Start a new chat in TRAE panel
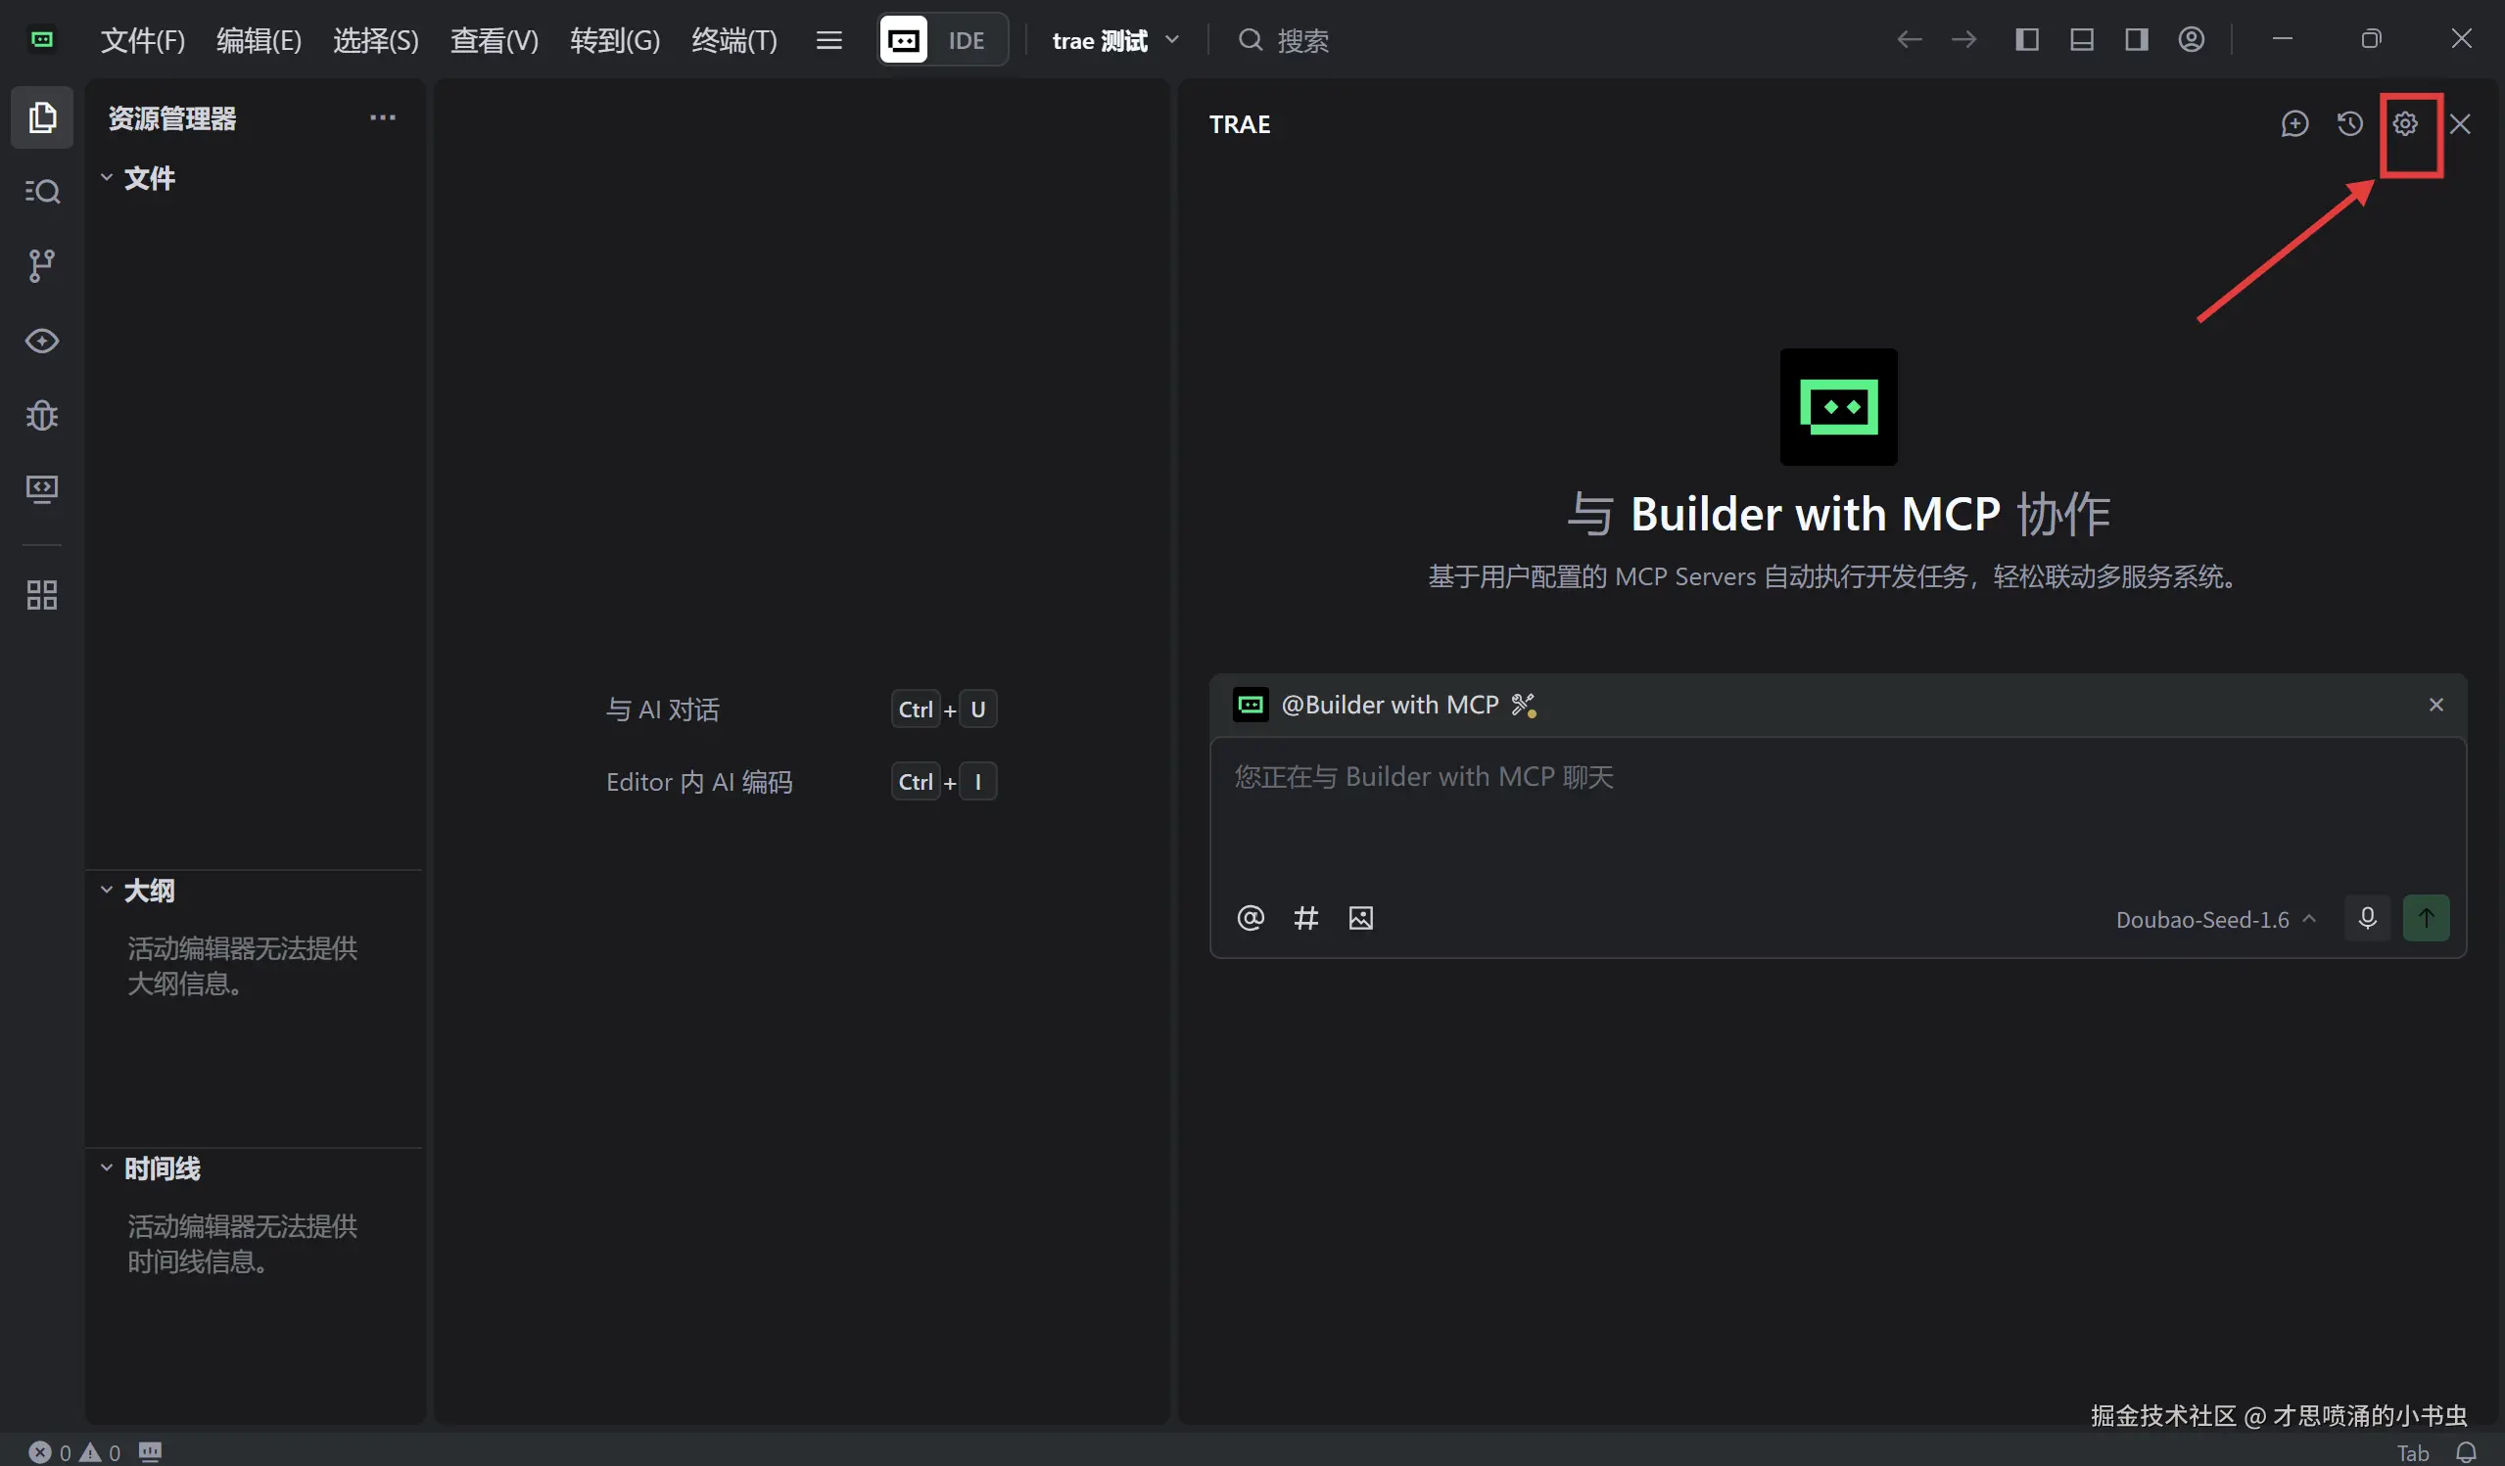The image size is (2505, 1466). 2294,124
